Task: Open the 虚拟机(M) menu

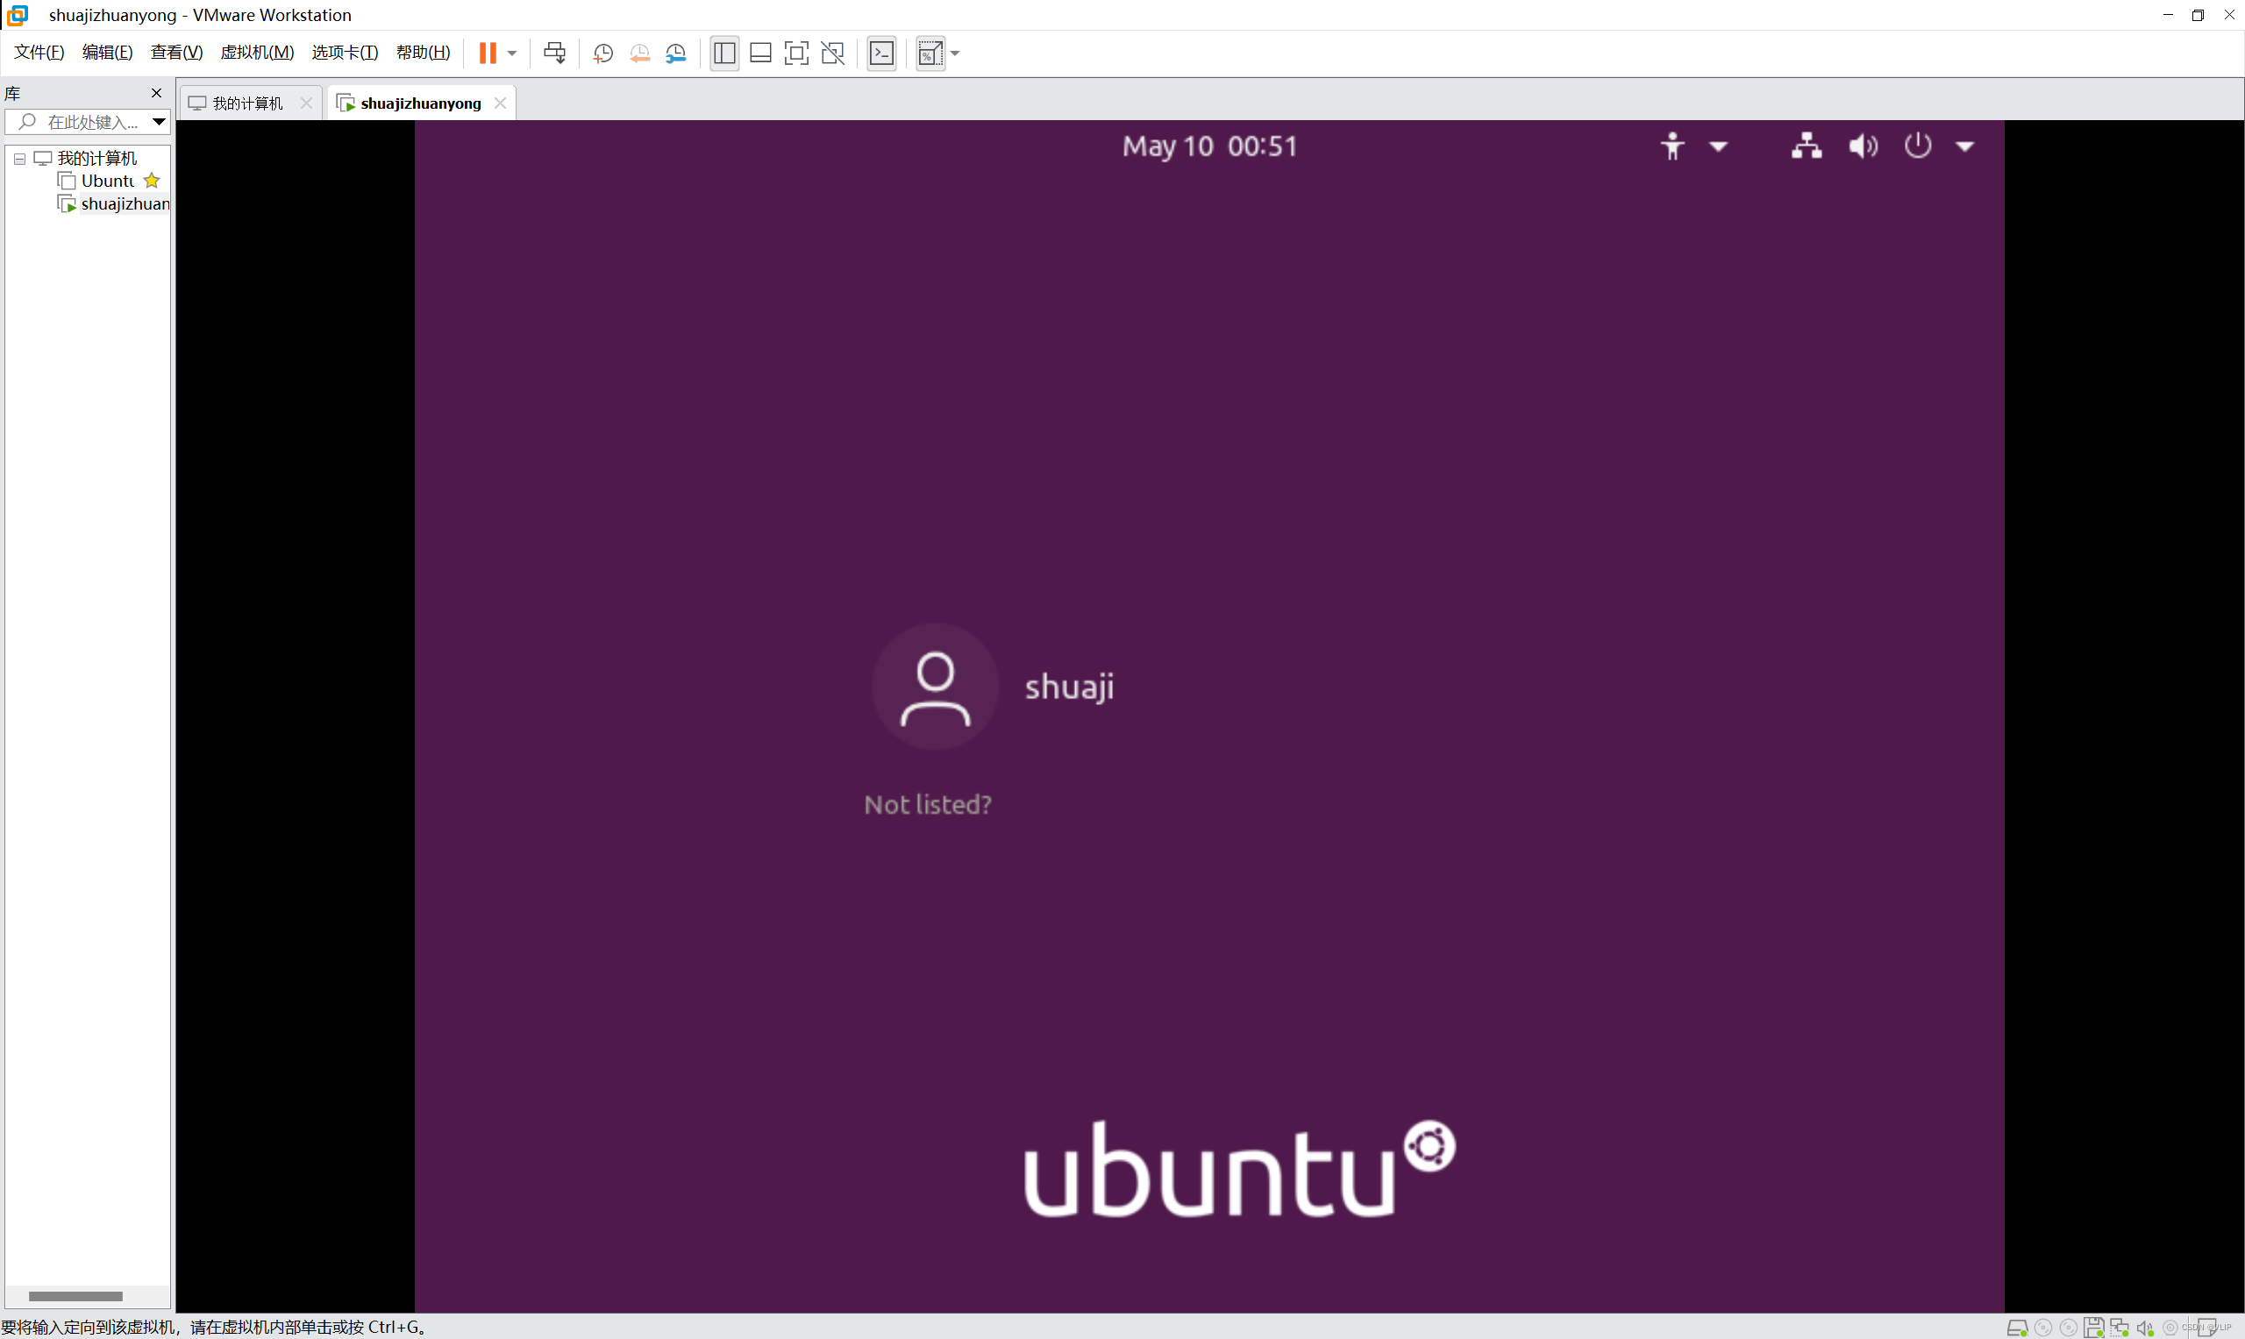Action: pyautogui.click(x=257, y=53)
